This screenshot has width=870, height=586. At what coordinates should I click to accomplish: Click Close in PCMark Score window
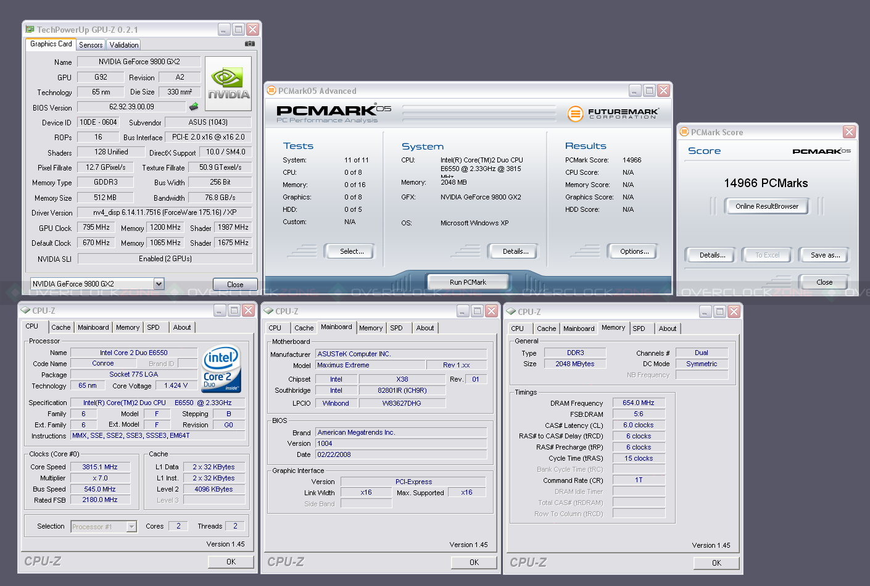point(824,282)
